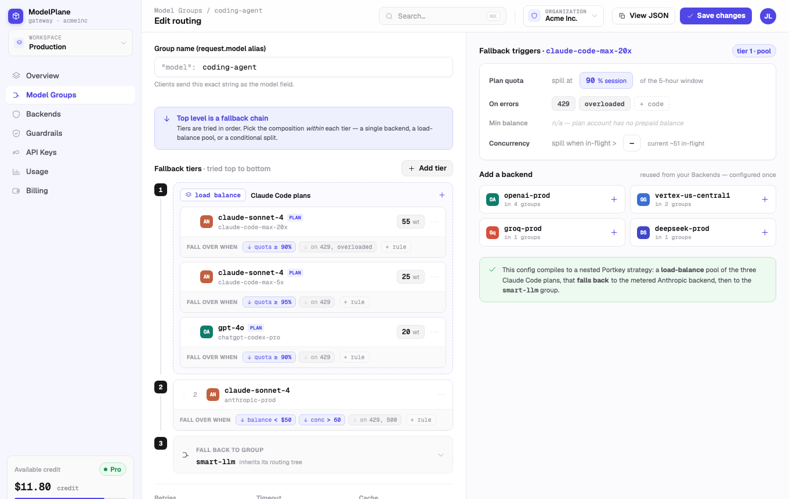Screen dimensions: 789x499
Task: Add an error code in On errors
Action: point(652,104)
